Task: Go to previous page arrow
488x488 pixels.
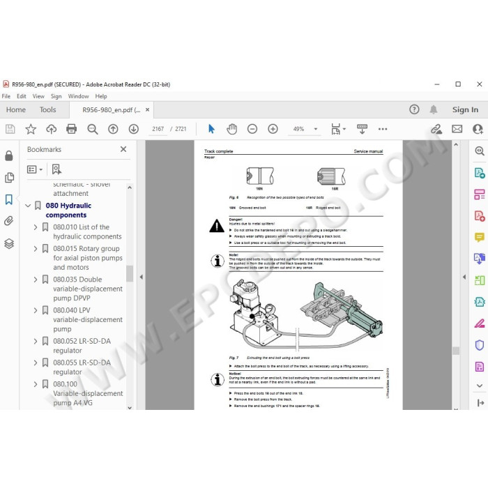Action: coord(113,129)
